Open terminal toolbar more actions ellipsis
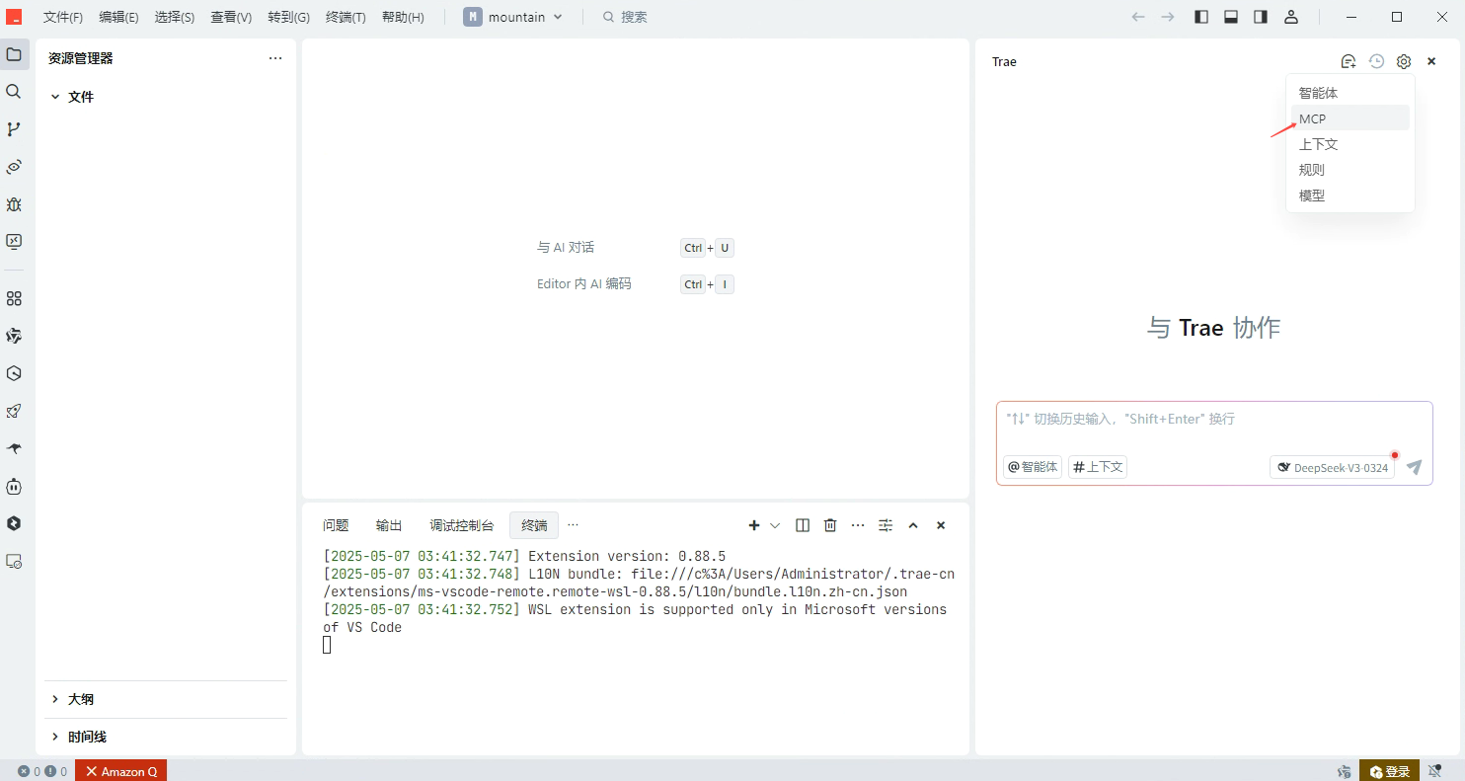The width and height of the screenshot is (1465, 781). pyautogui.click(x=858, y=525)
